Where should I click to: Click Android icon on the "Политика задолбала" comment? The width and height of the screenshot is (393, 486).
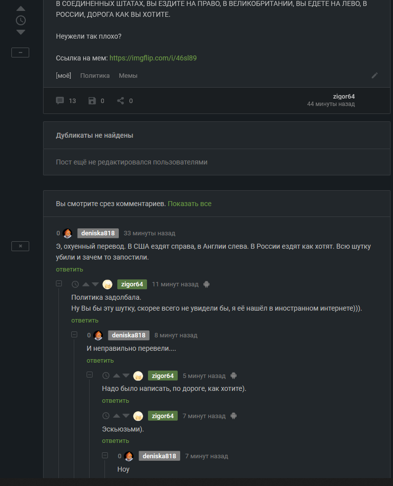(207, 284)
